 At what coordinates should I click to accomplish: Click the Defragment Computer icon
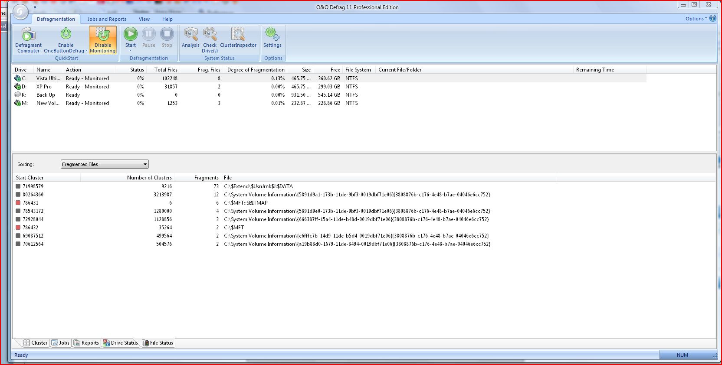coord(28,34)
